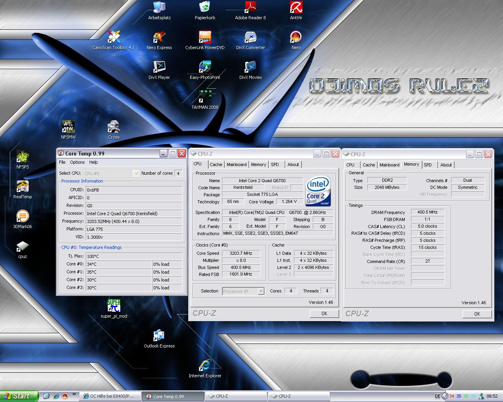
Task: Click Core Voltage 1.264 V value
Action: [289, 201]
